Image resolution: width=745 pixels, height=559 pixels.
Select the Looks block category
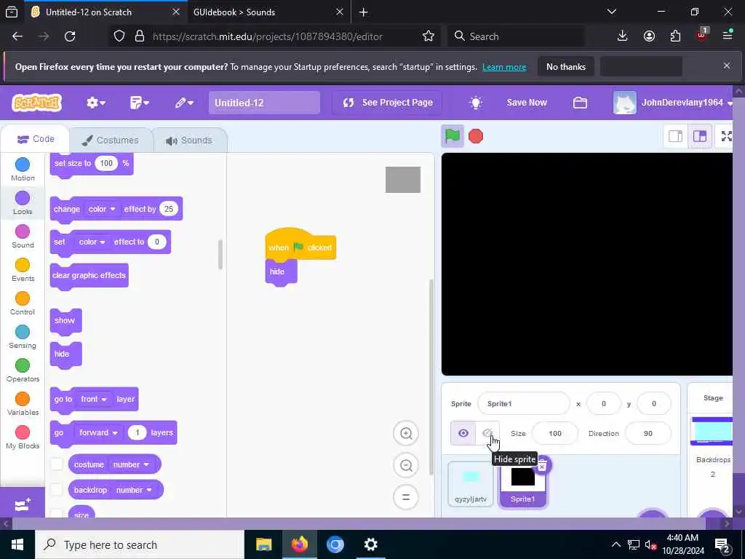click(23, 203)
